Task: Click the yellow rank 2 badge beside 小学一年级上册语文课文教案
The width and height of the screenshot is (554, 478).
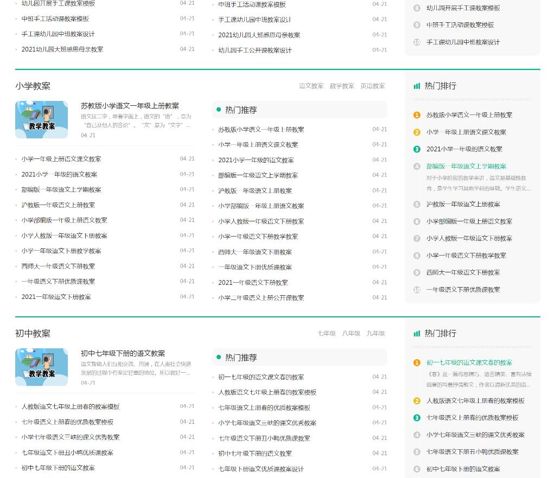Action: pyautogui.click(x=417, y=132)
